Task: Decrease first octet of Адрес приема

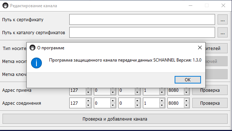Action: 88,92
